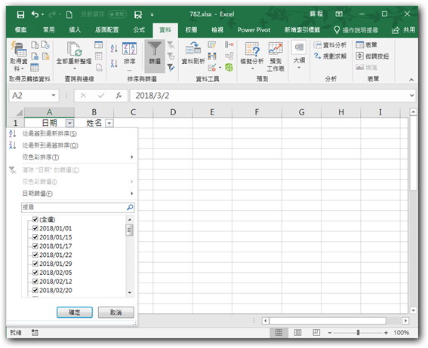Click the insert function fx icon
The image size is (428, 348).
pyautogui.click(x=119, y=96)
